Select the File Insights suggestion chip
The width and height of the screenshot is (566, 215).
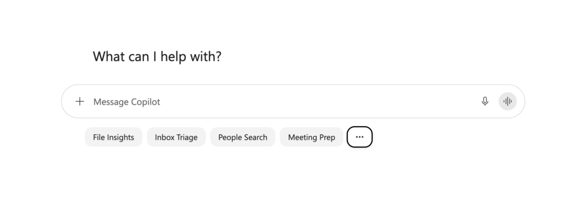pyautogui.click(x=114, y=137)
